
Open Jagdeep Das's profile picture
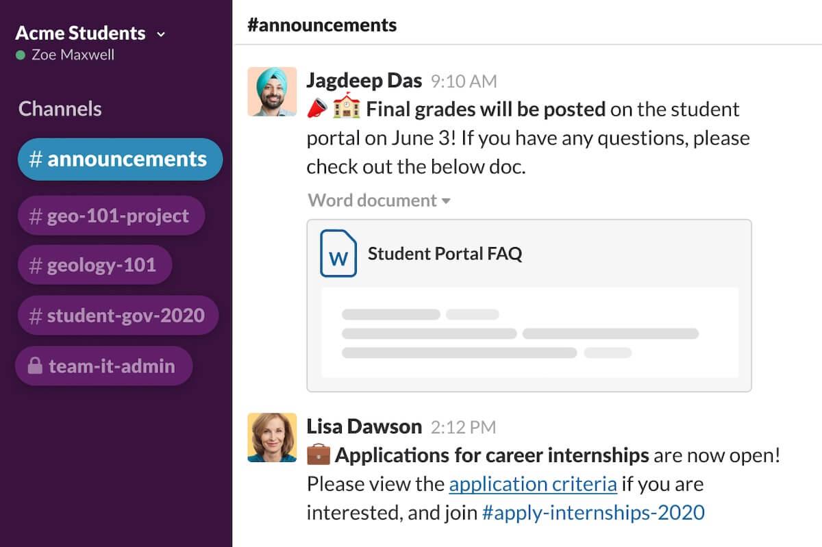point(272,92)
